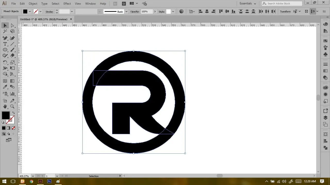
Task: Open Recolor Artwork color wheel icon
Action: pyautogui.click(x=181, y=11)
